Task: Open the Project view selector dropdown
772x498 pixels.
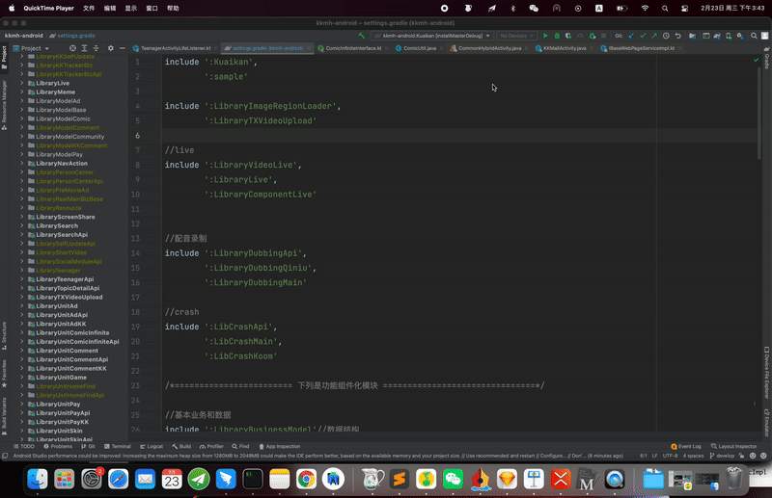Action: coord(31,48)
